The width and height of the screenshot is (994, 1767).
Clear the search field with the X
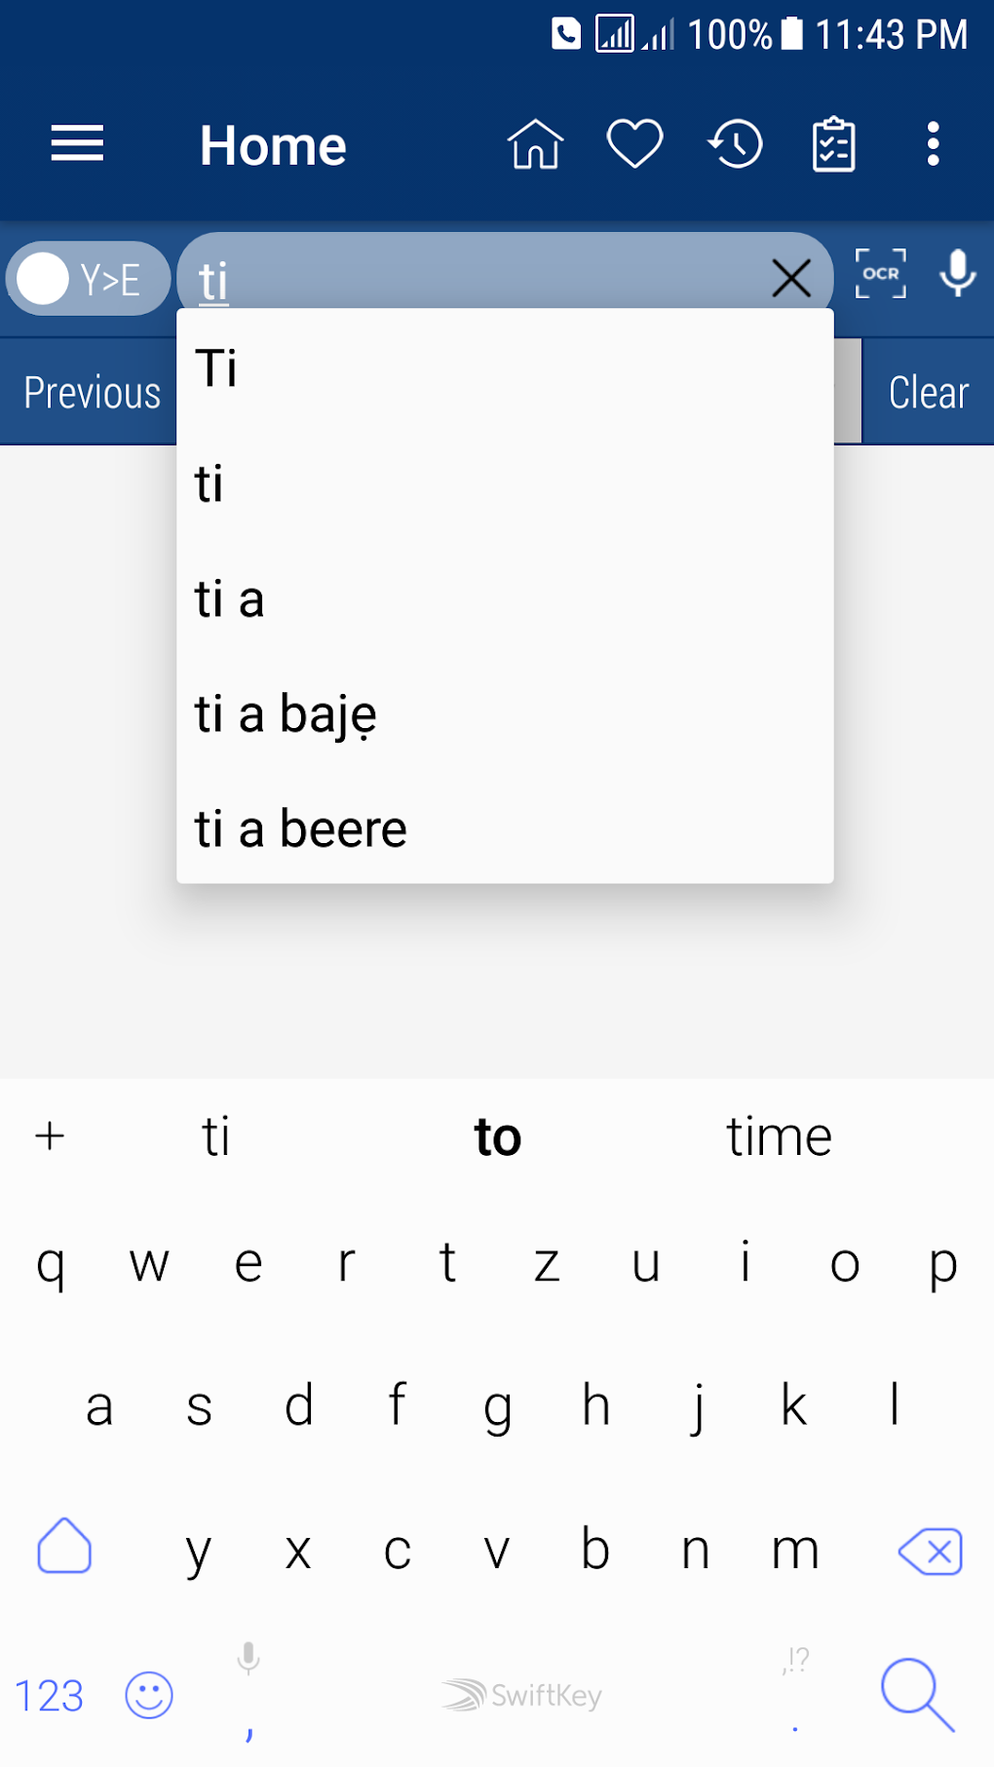(x=791, y=278)
